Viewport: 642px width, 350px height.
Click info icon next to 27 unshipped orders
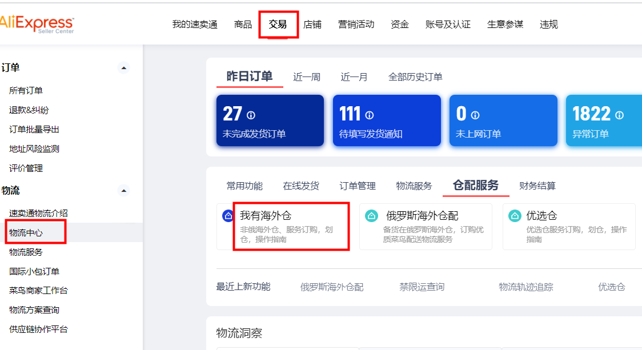click(251, 115)
